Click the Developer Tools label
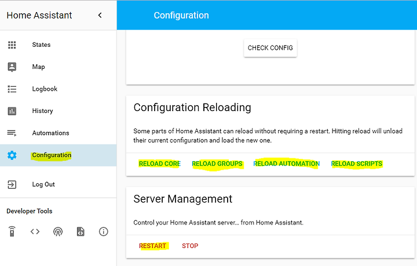This screenshot has width=417, height=266. click(x=30, y=211)
